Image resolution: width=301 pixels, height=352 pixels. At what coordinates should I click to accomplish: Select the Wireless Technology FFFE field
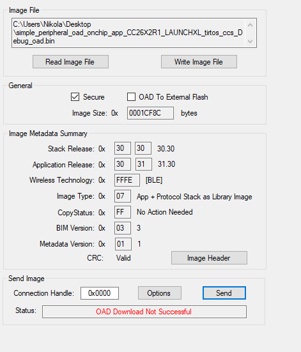[x=127, y=180]
